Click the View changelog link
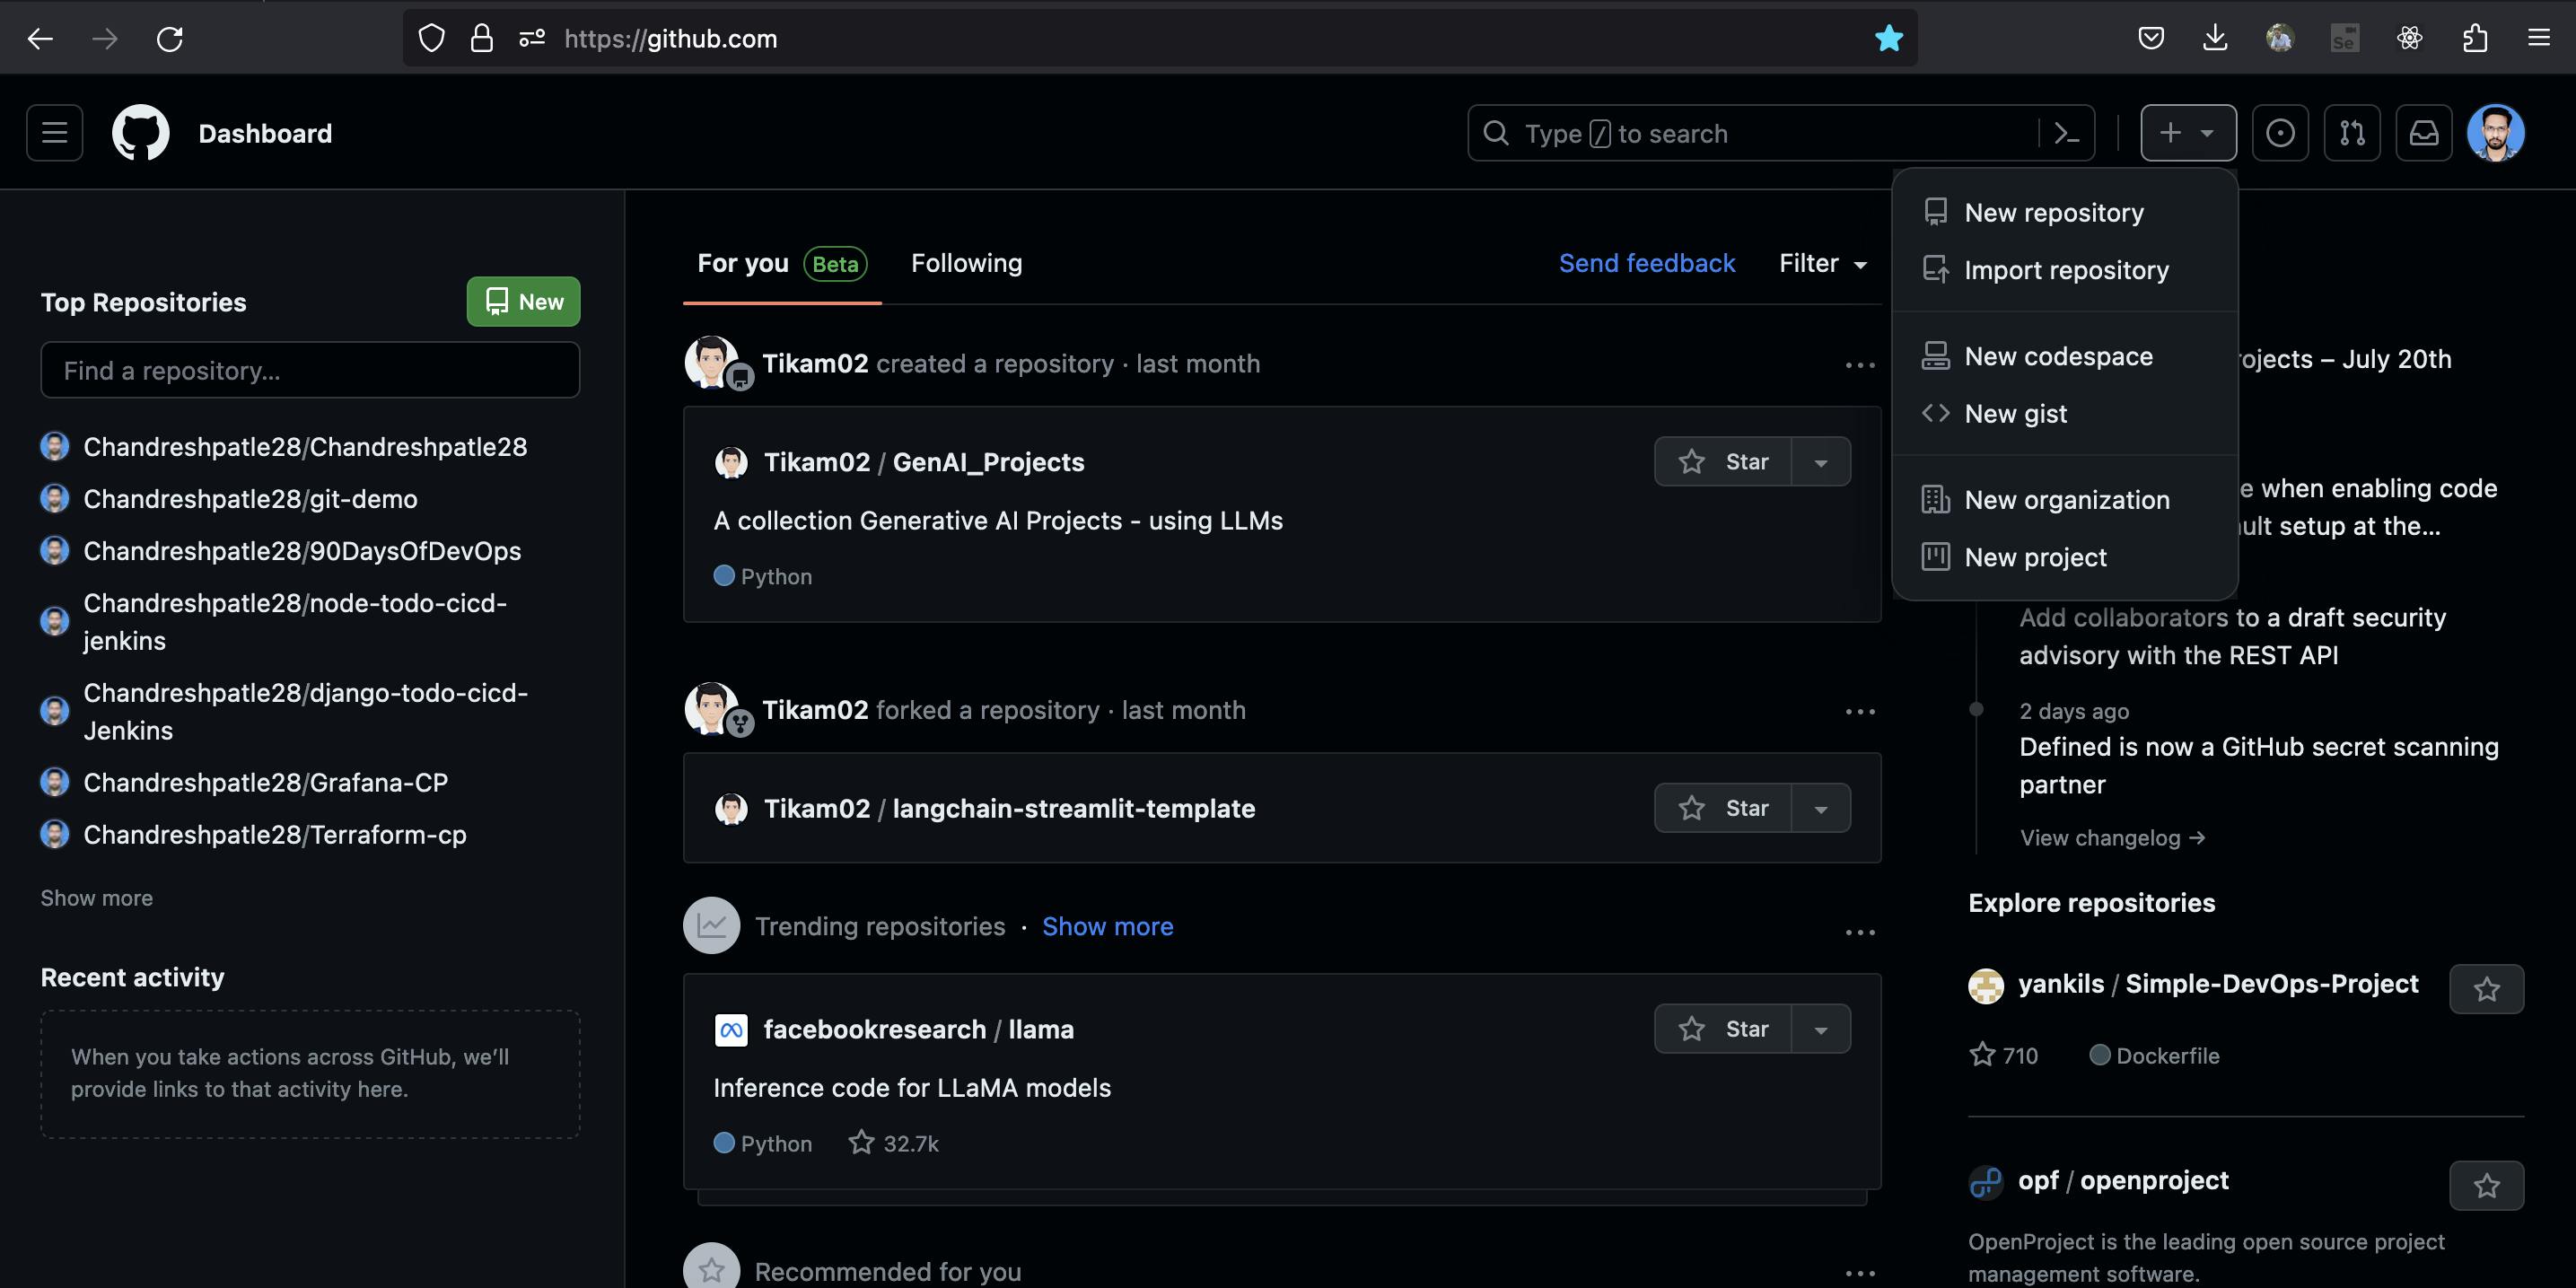The height and width of the screenshot is (1288, 2576). 2112,838
